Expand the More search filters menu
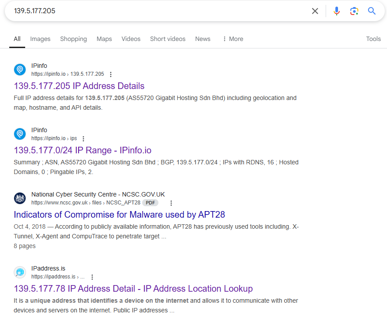Screen dimensions: 387x319 (x=233, y=39)
